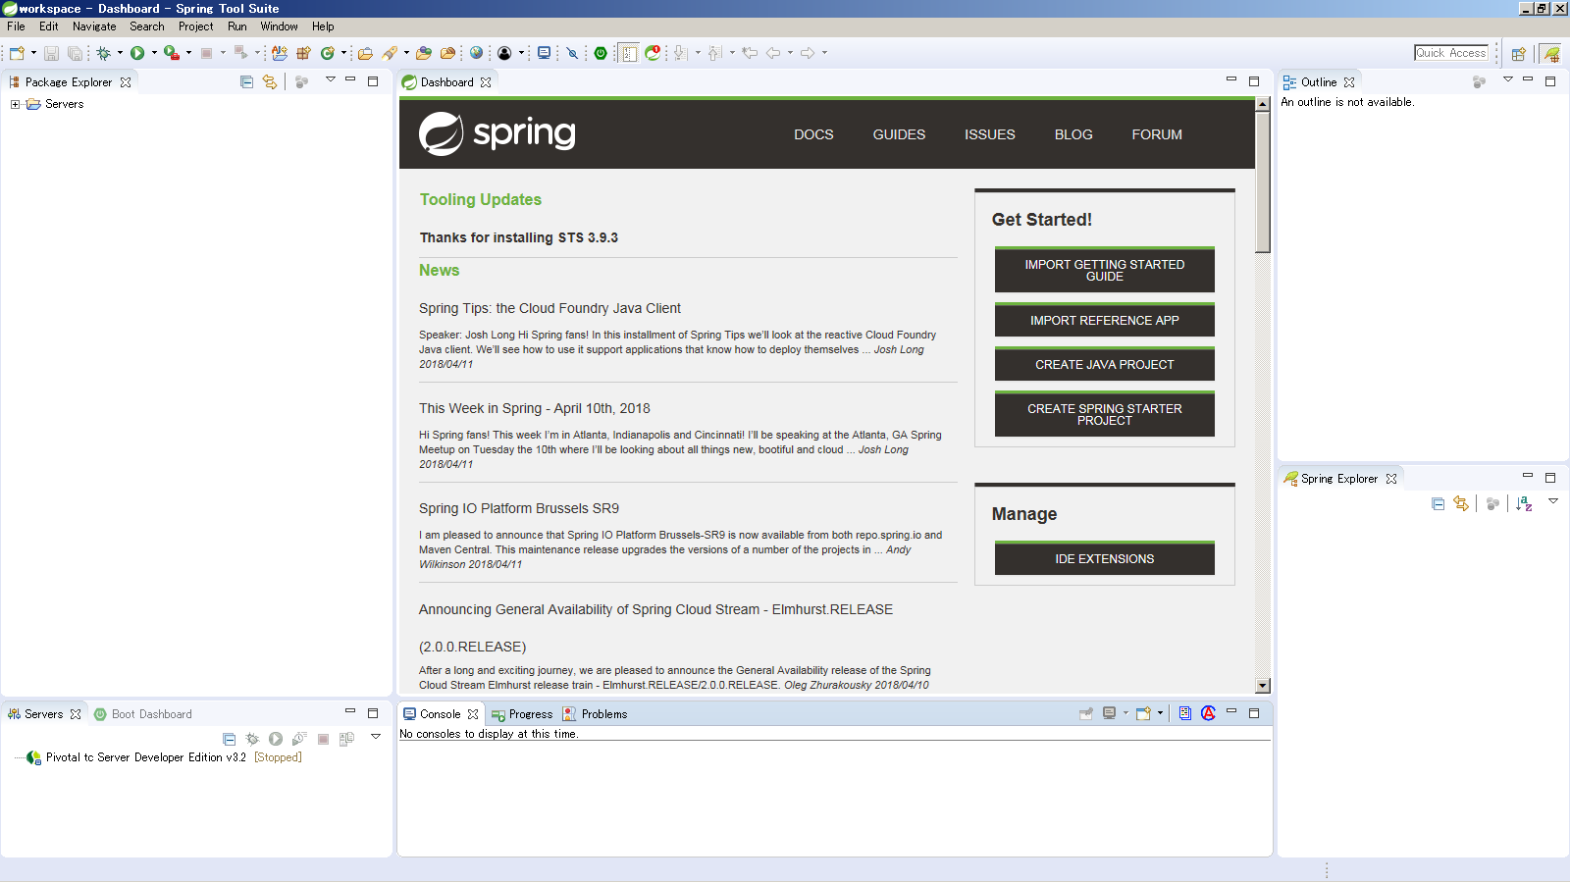Image resolution: width=1570 pixels, height=883 pixels.
Task: Open the Window menu
Action: pos(279,26)
